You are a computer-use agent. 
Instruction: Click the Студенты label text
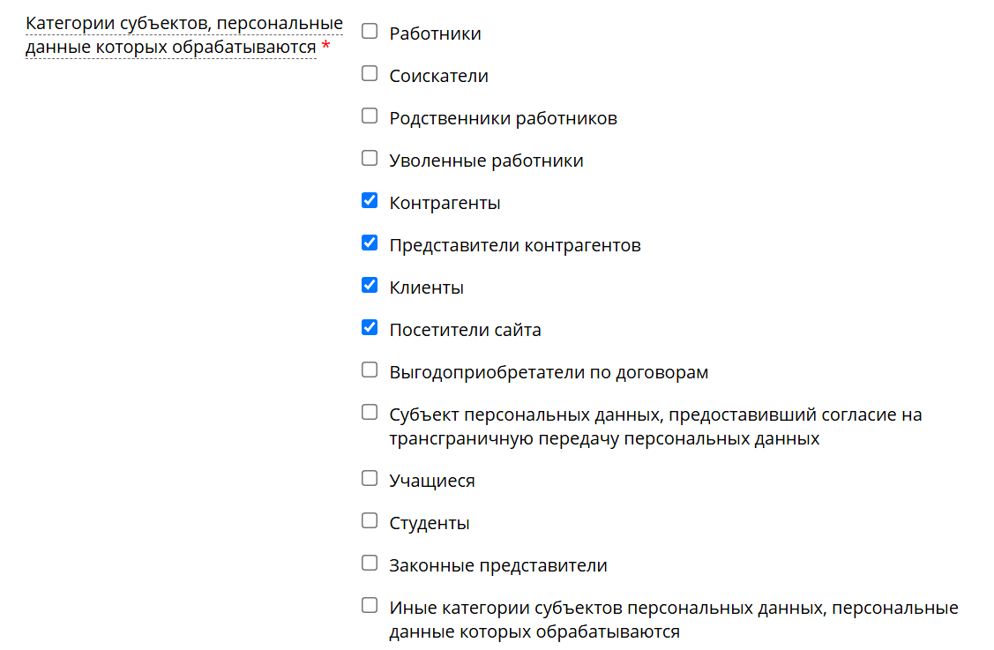pyautogui.click(x=429, y=521)
